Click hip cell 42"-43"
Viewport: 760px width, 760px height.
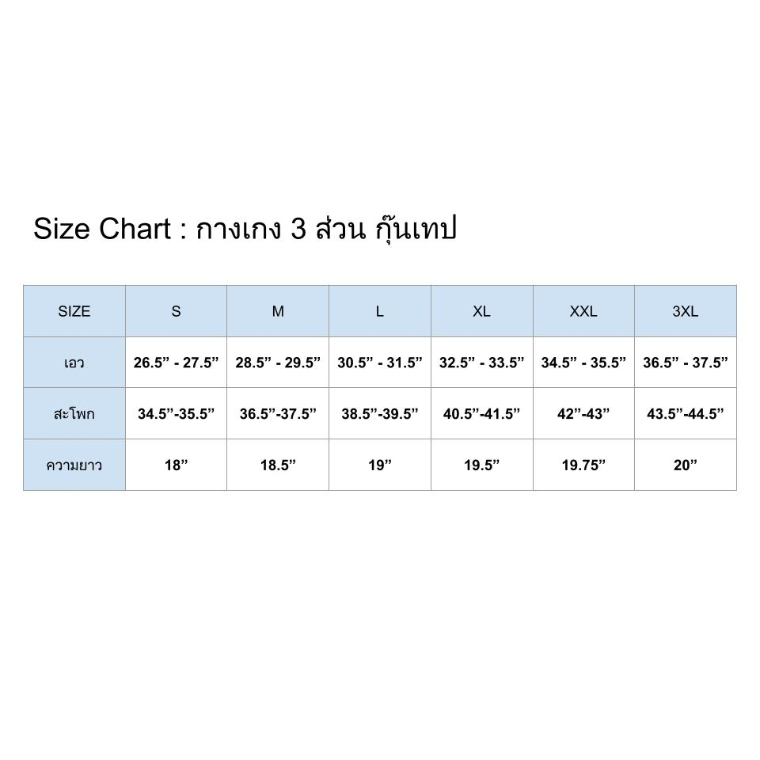click(583, 413)
